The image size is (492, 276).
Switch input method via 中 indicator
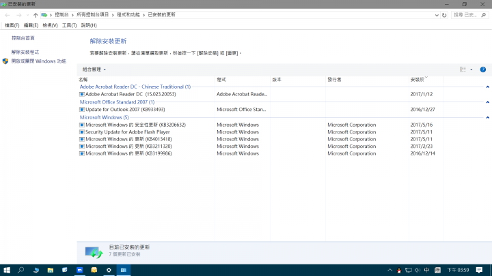tap(426, 271)
